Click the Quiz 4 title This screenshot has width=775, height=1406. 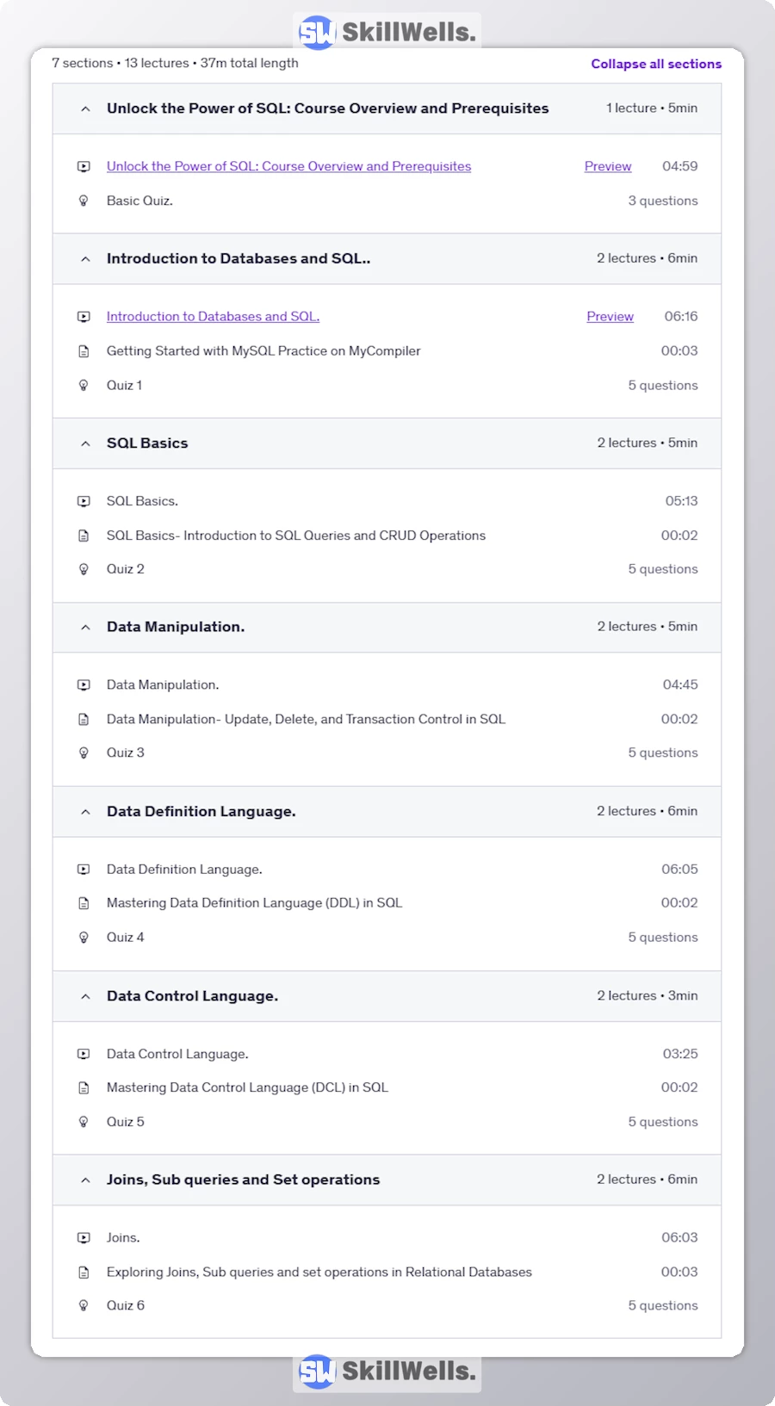(x=126, y=937)
